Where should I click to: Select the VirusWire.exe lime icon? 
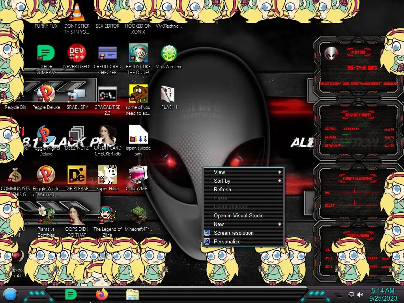[x=169, y=53]
